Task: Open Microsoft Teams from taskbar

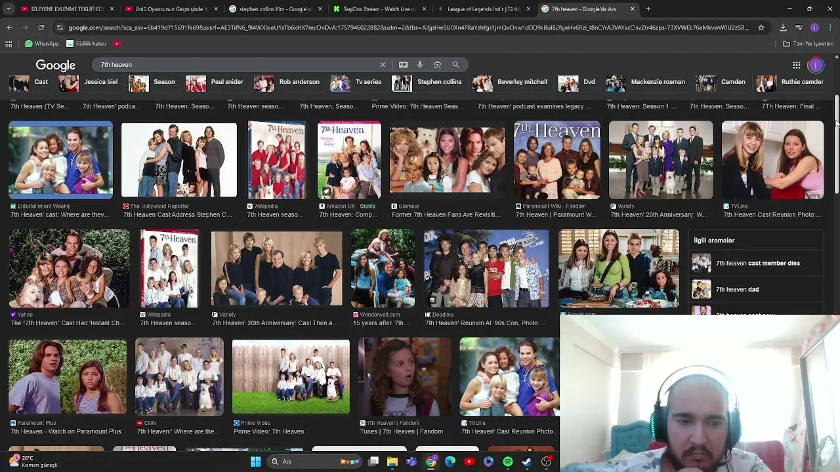Action: (x=411, y=462)
